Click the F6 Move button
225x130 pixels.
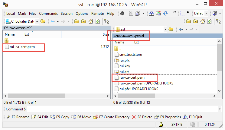tap(81, 117)
